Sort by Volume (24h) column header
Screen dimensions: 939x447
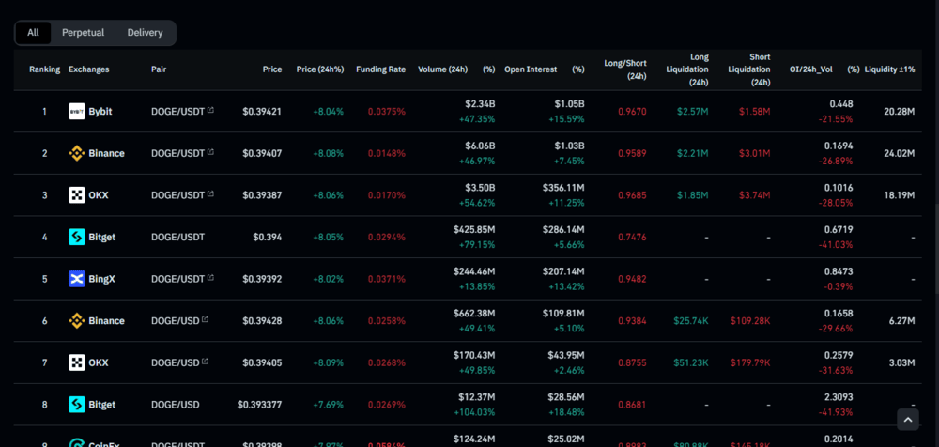point(442,69)
